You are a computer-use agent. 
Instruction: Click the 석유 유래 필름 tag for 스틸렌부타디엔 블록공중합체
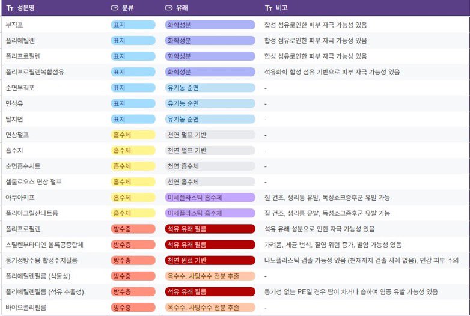click(187, 245)
